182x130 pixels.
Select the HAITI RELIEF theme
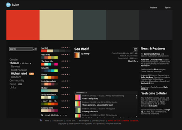tap(49, 103)
